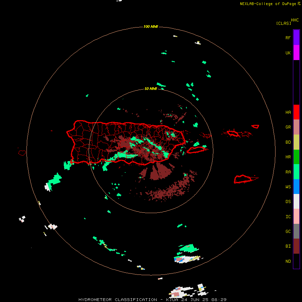Click the HHC product label
This screenshot has width=302, height=302.
click(295, 20)
